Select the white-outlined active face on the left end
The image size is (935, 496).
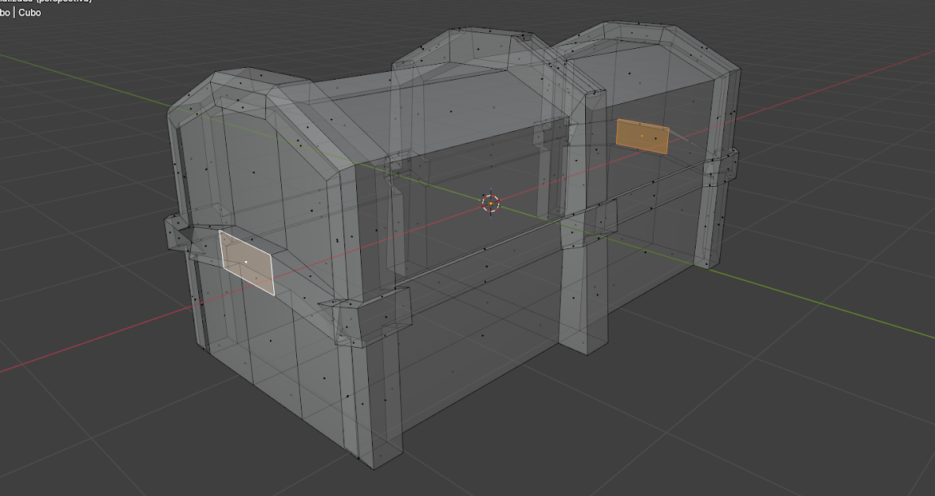247,262
